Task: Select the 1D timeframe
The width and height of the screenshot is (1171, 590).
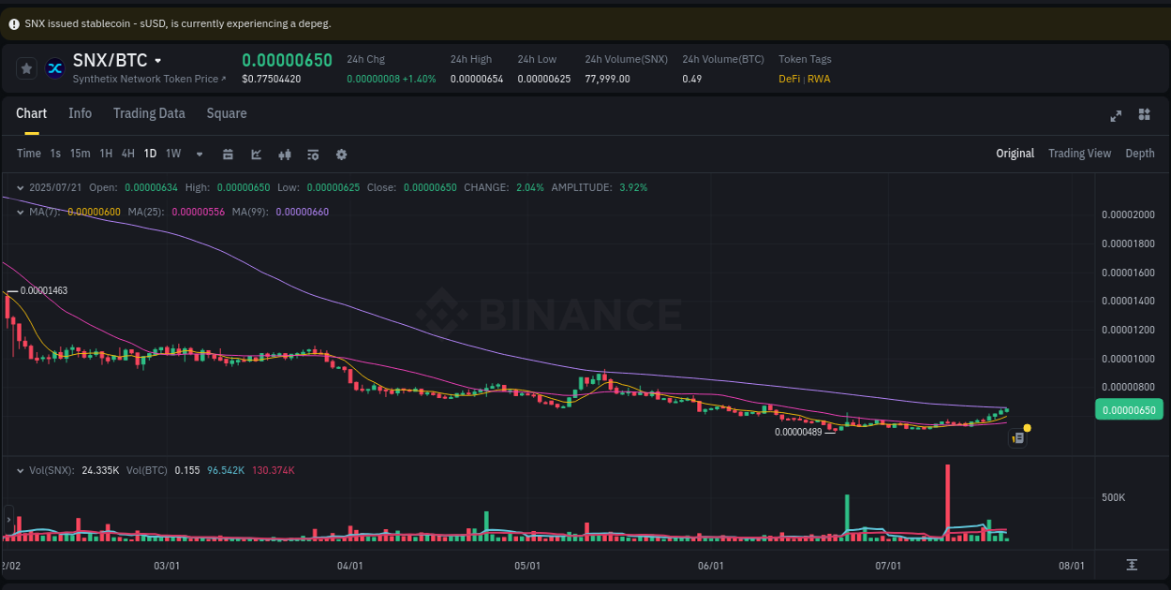Action: 150,154
